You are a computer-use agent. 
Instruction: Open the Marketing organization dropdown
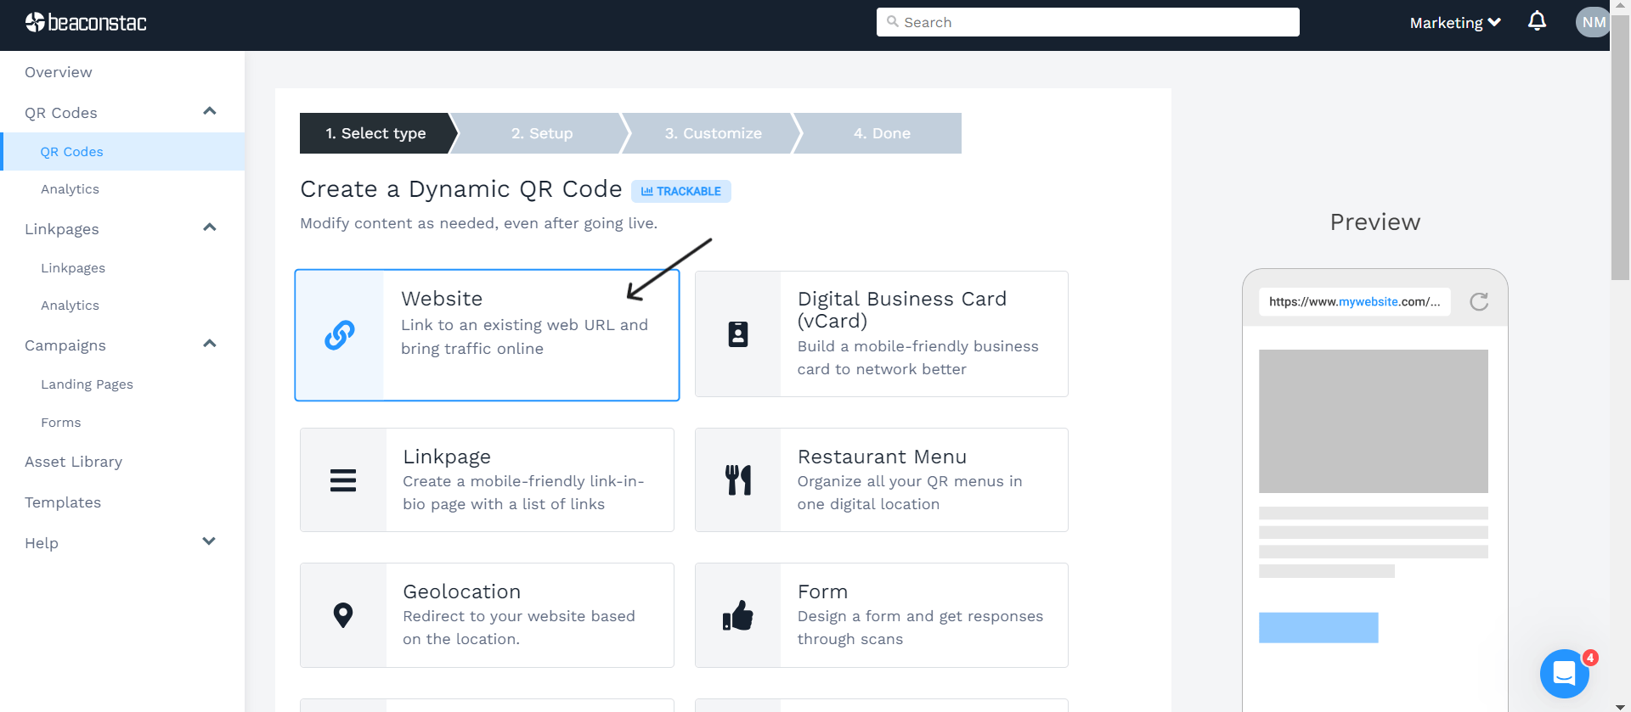pyautogui.click(x=1454, y=23)
